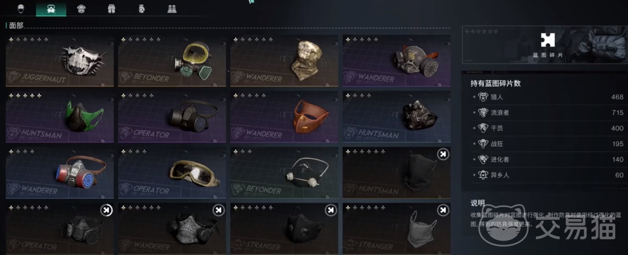Select the Beyonder yellow gas mask blueprint
This screenshot has height=255, width=628.
click(x=172, y=61)
